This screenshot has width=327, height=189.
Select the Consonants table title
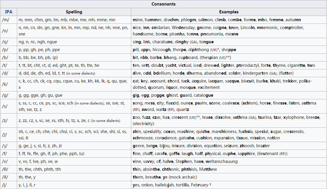click(x=163, y=4)
